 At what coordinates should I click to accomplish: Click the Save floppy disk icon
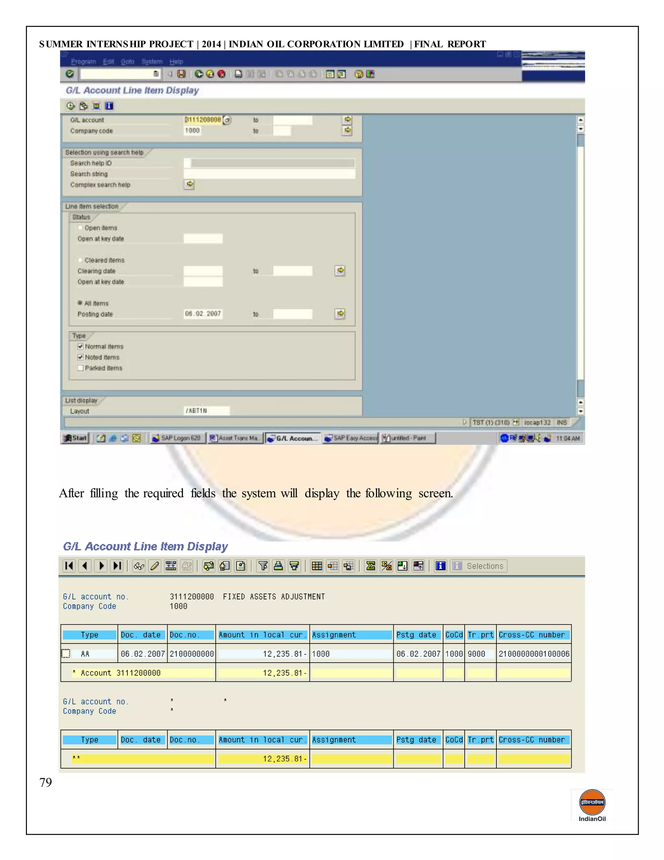tap(181, 74)
